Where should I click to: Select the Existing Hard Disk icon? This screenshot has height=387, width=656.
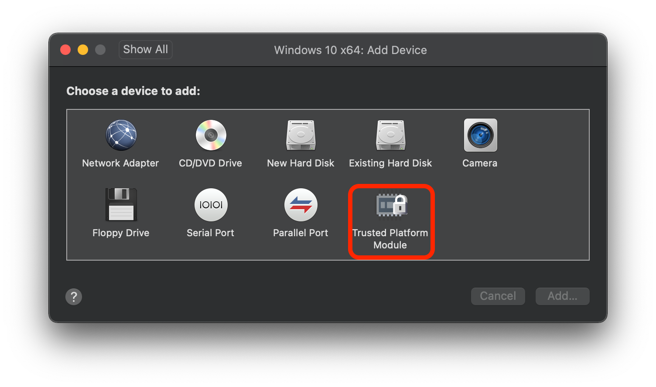pos(391,135)
